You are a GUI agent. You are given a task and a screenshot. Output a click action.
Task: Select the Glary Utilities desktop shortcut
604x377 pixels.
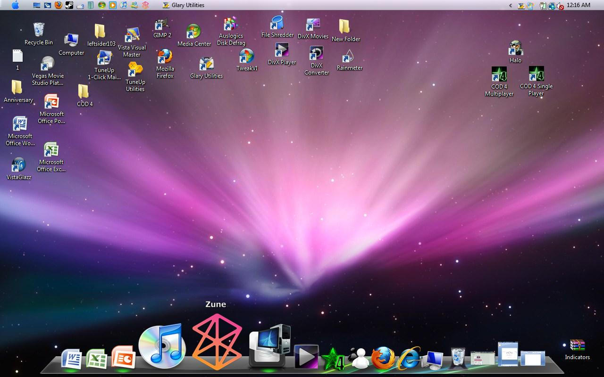[206, 68]
